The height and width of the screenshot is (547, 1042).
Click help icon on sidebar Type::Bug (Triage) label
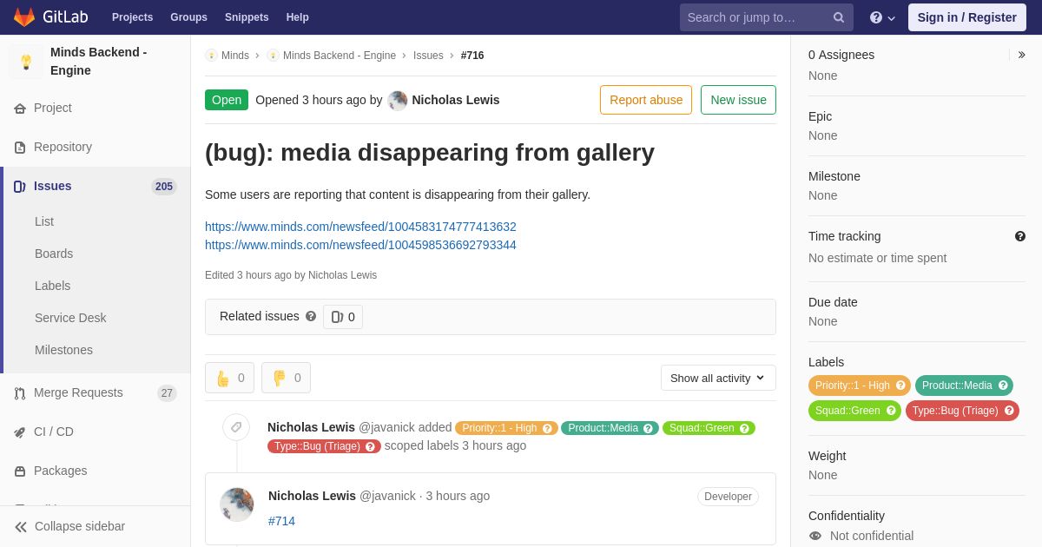pyautogui.click(x=1009, y=411)
